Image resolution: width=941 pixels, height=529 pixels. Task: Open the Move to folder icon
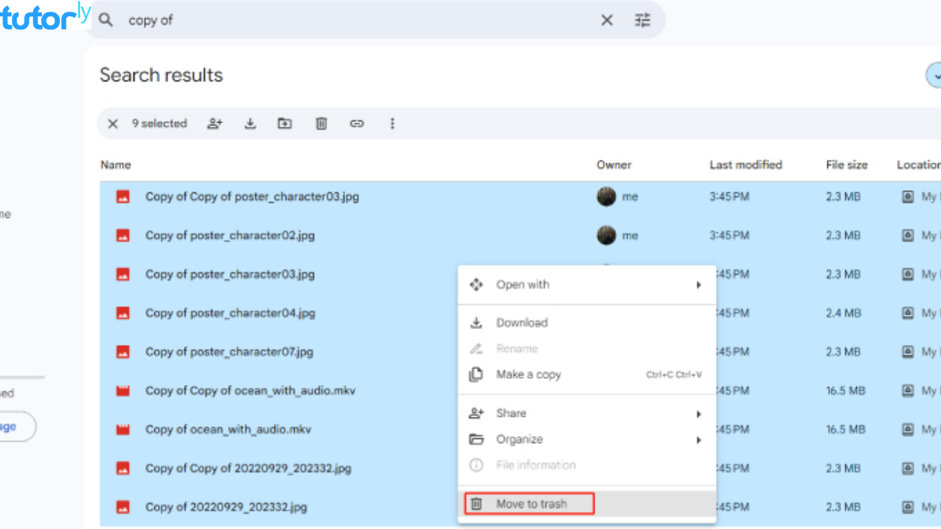pos(285,123)
